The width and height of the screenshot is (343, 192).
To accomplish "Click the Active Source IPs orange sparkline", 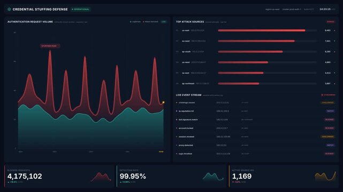I will [x=325, y=177].
